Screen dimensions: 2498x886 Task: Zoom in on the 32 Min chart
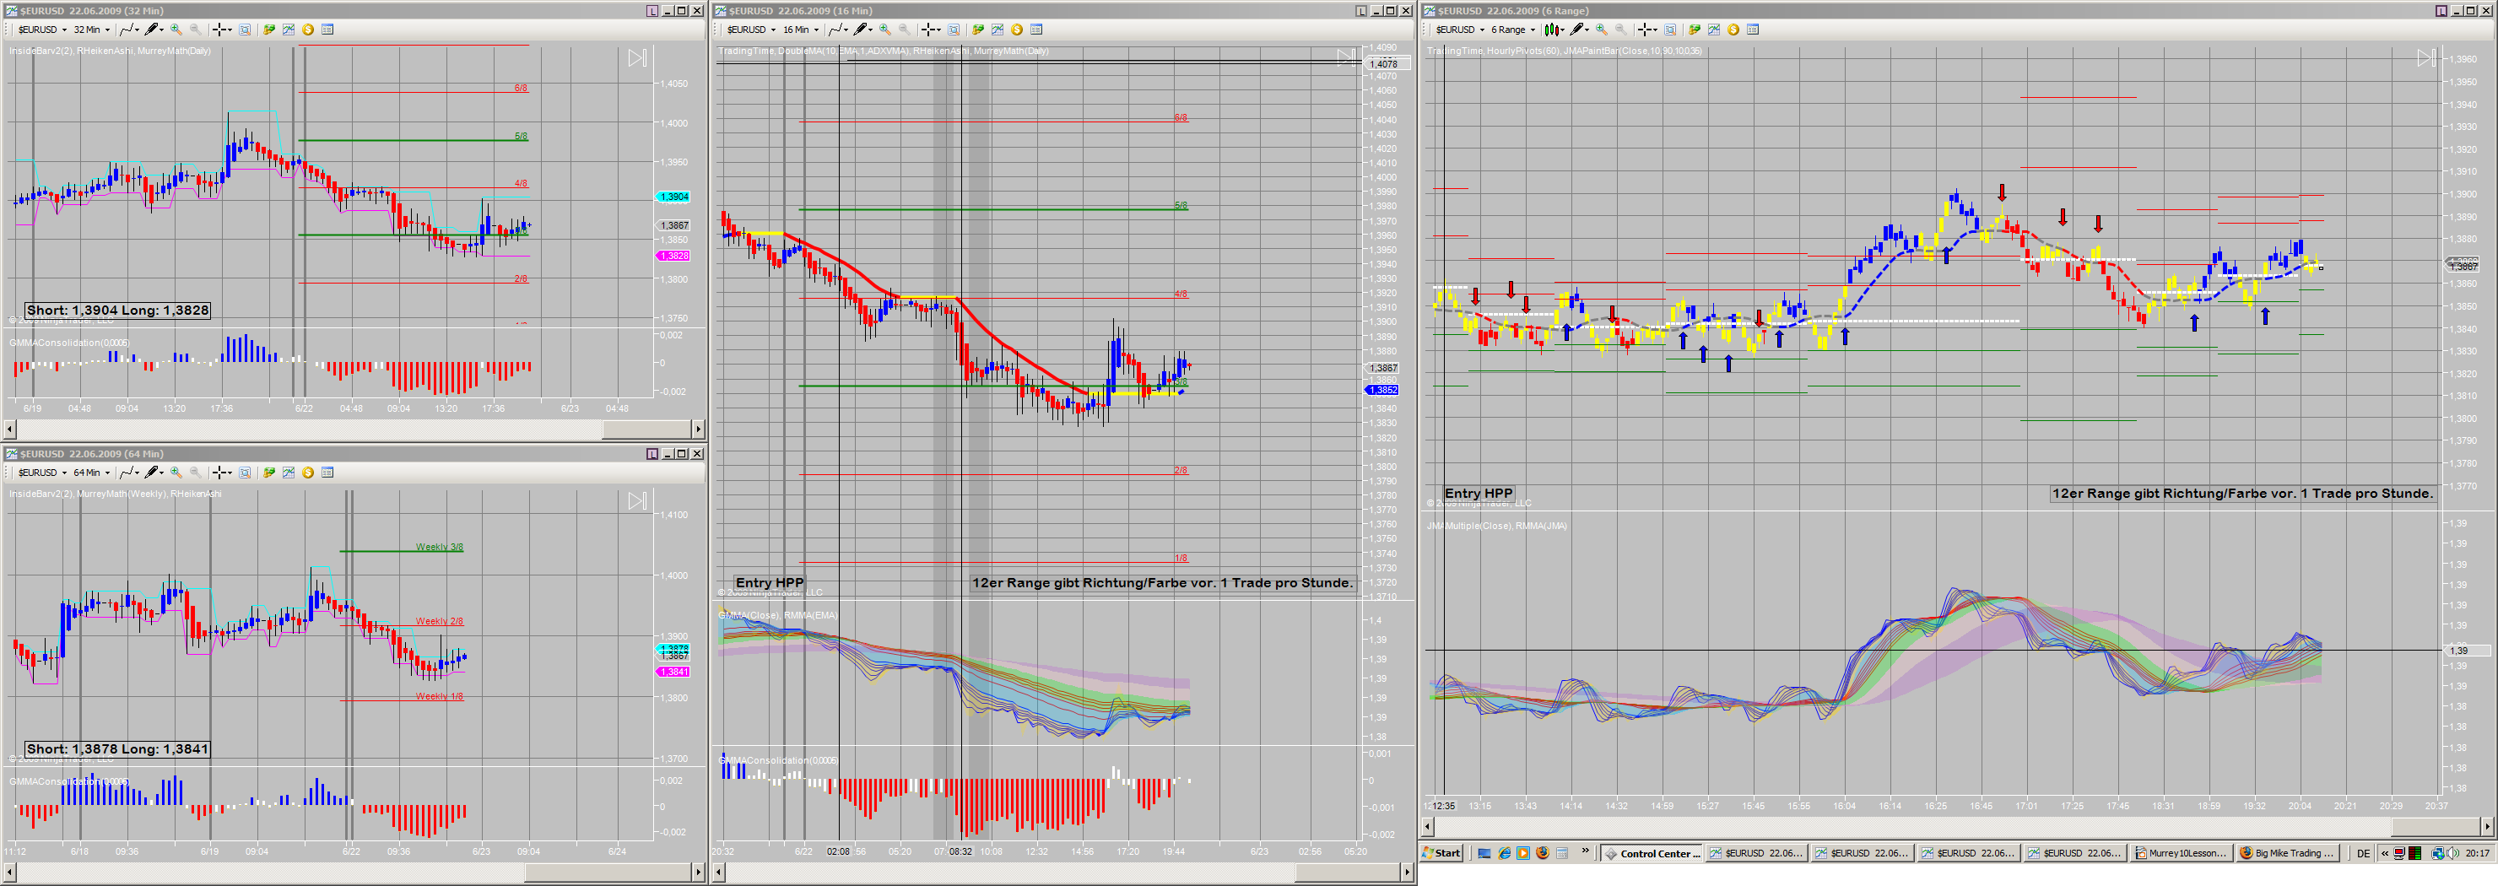coord(176,30)
